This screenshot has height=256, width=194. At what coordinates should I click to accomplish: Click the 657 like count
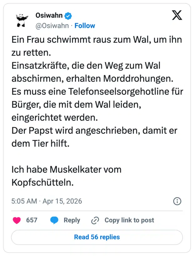pos(32,220)
